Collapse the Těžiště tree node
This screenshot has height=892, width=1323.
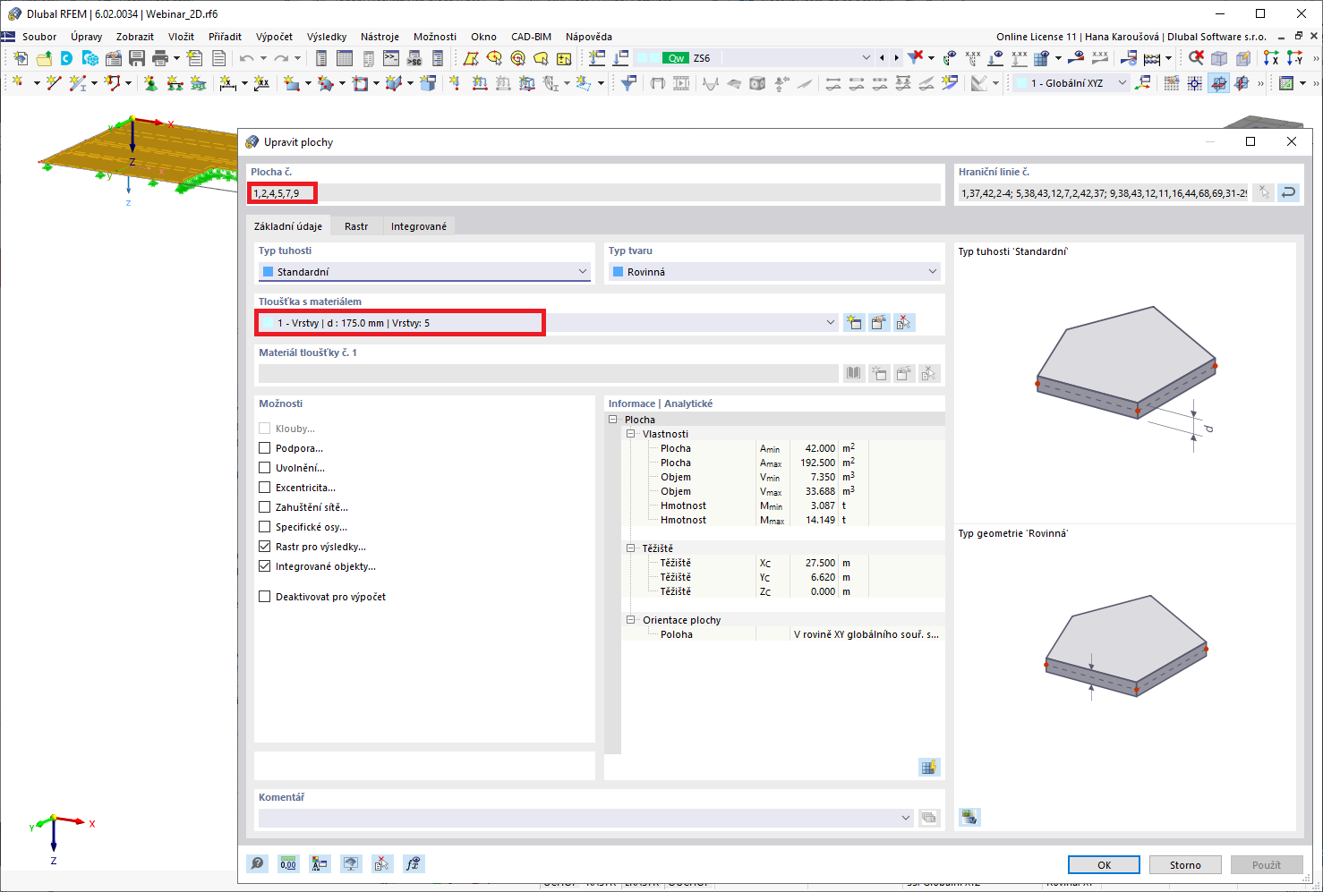(630, 548)
